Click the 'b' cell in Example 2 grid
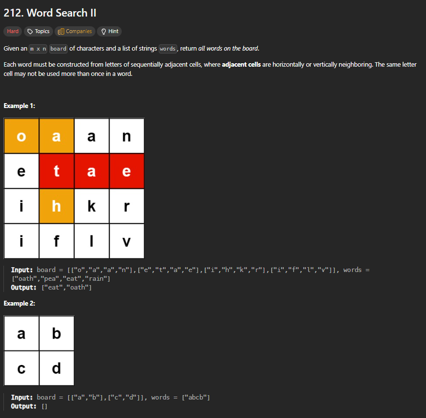 point(56,333)
